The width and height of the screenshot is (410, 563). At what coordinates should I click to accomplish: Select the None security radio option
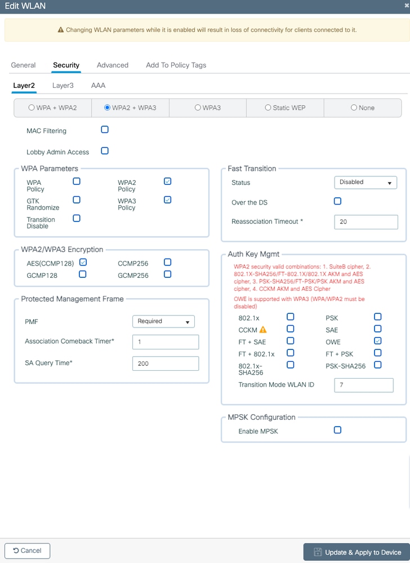pyautogui.click(x=354, y=107)
